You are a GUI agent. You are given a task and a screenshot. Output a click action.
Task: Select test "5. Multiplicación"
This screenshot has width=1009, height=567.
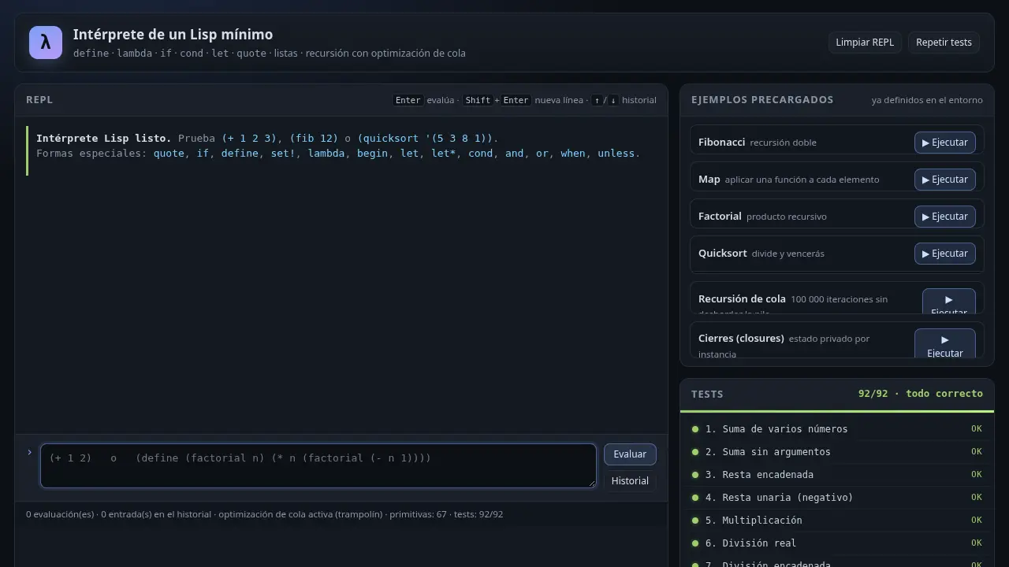[x=836, y=521]
